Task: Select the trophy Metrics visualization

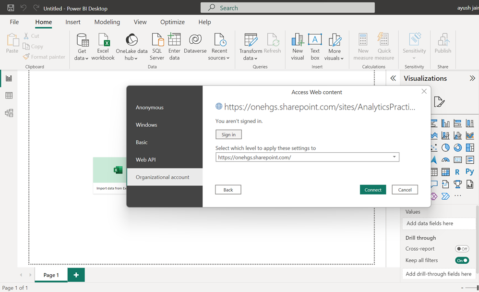Action: 457,184
